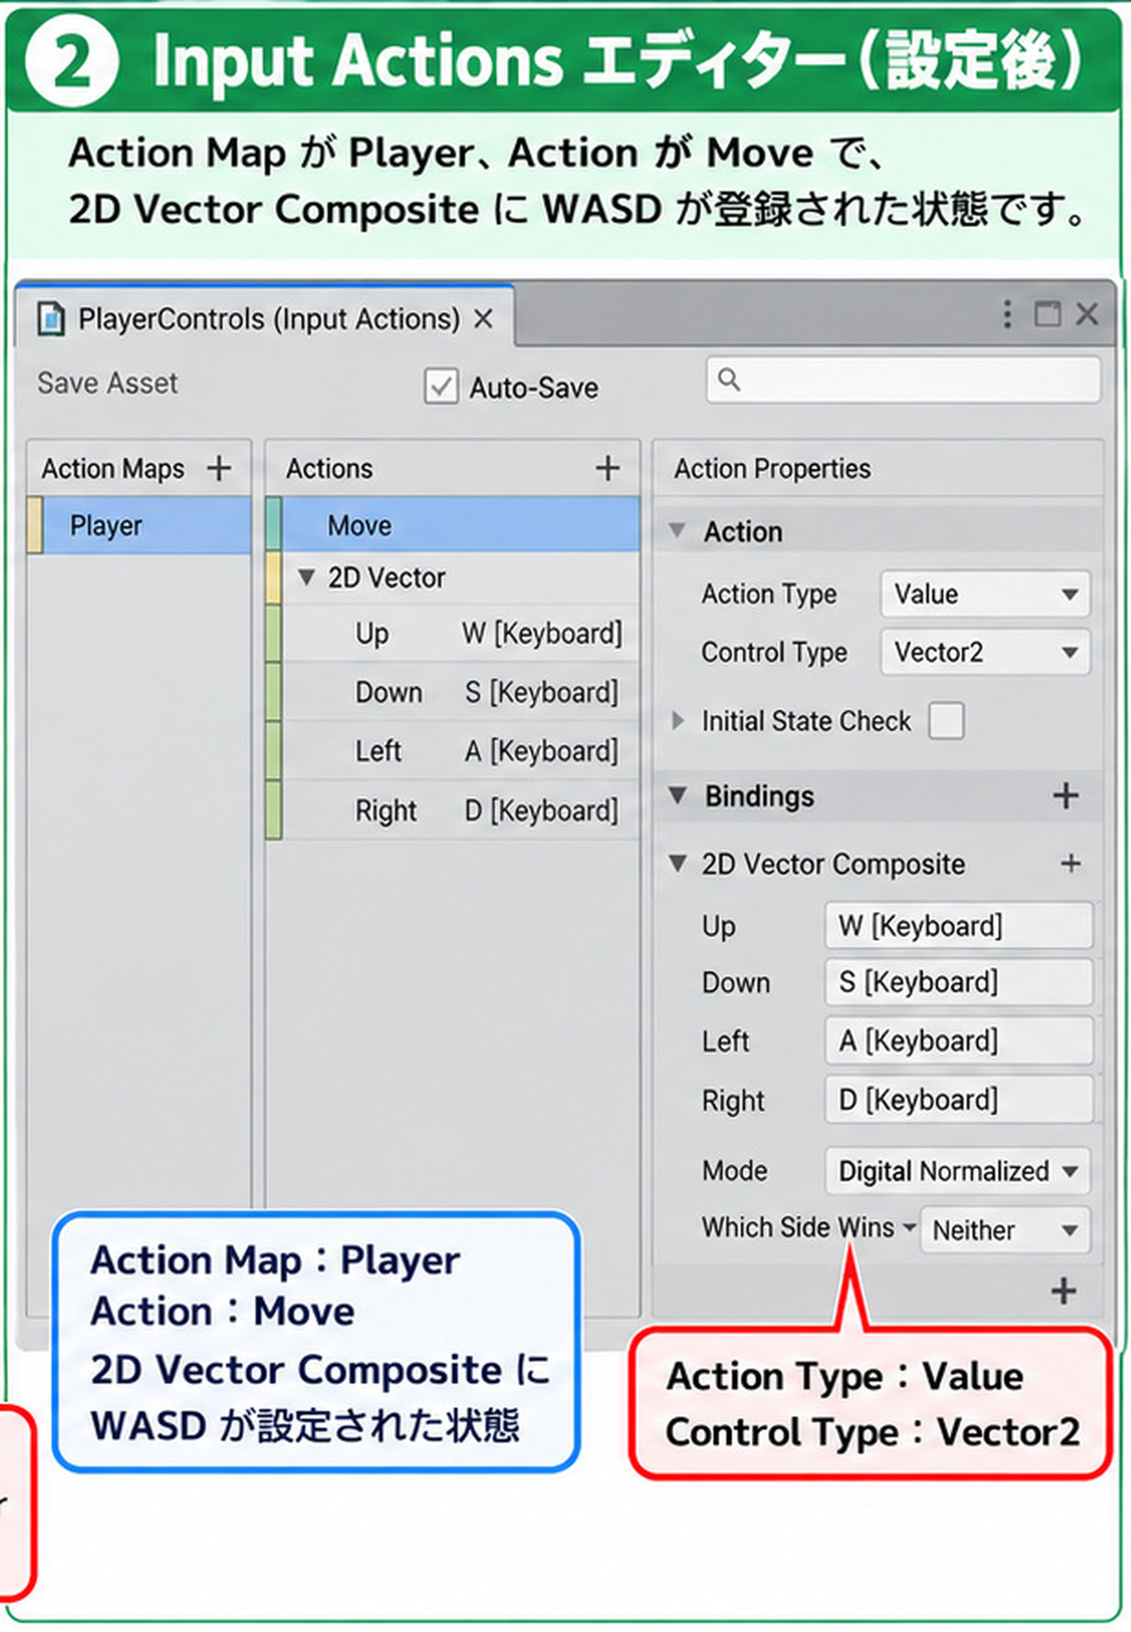
Task: Collapse the Action section triangle
Action: tap(678, 531)
